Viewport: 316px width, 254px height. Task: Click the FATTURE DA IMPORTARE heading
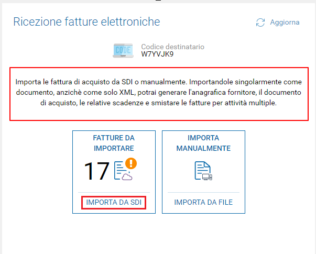click(x=114, y=143)
